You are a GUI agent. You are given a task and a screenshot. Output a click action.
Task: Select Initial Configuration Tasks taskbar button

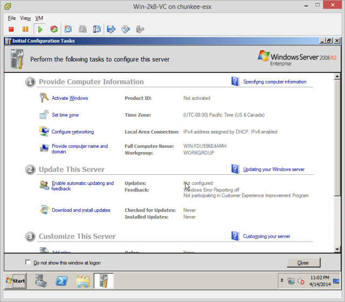click(103, 280)
